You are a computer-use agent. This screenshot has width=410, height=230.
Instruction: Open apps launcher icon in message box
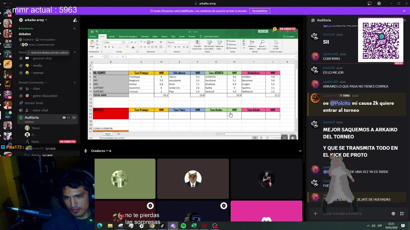pyautogui.click(x=402, y=213)
